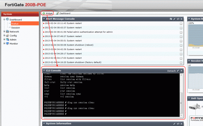203x126 pixels.
Task: Dismiss the System shutdown (factory default) alert
Action: (181, 63)
